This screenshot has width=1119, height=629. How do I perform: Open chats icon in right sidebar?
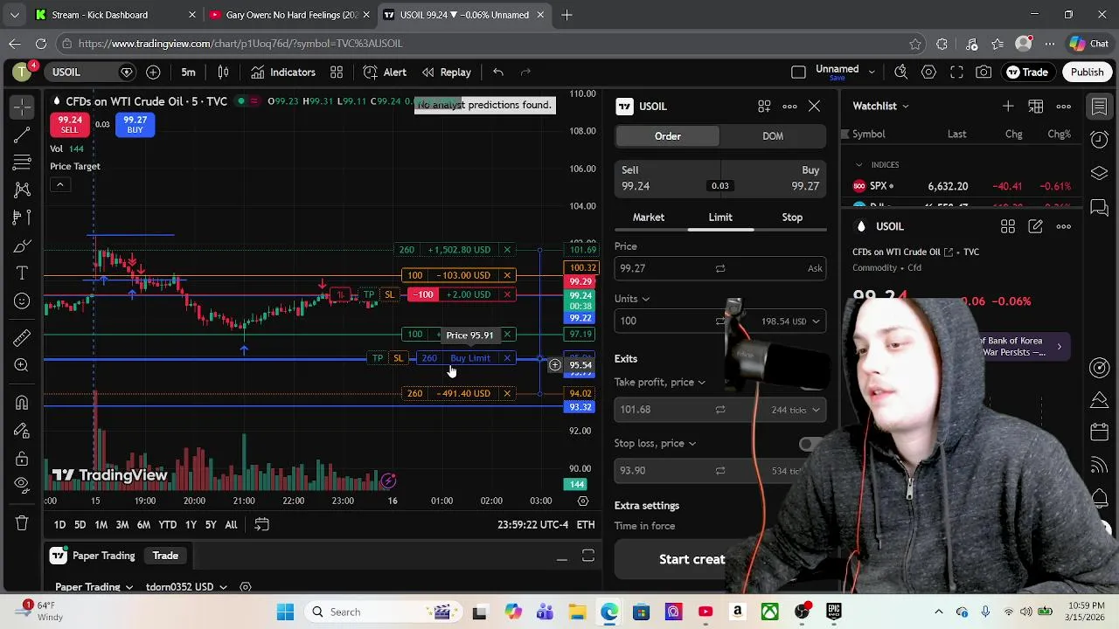[1100, 208]
